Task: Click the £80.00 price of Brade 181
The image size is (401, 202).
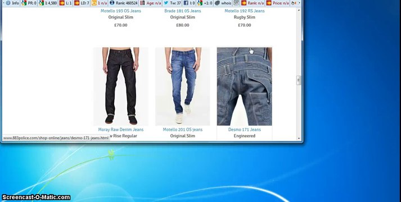Action: (x=183, y=25)
